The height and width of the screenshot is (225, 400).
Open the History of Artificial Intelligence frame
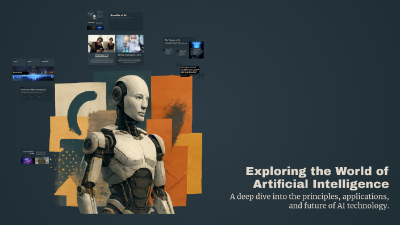coord(36,93)
